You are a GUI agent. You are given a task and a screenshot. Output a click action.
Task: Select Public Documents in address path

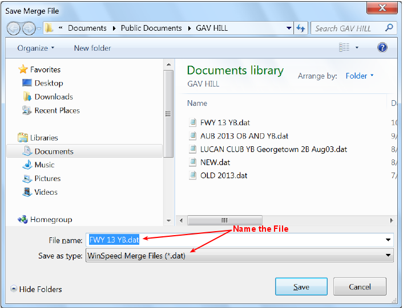[x=151, y=28]
